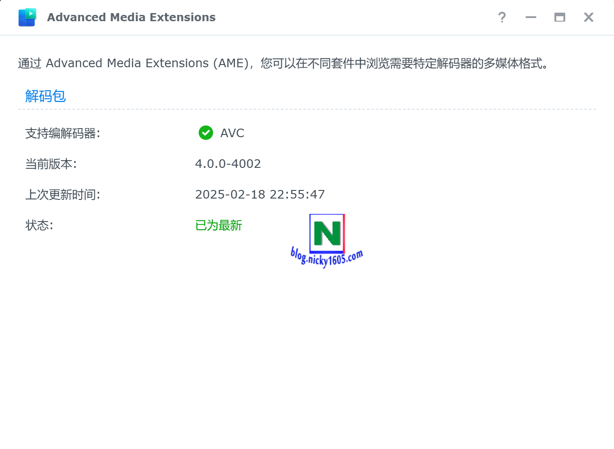614x449 pixels.
Task: Click the Advanced Media Extensions title text
Action: click(131, 17)
